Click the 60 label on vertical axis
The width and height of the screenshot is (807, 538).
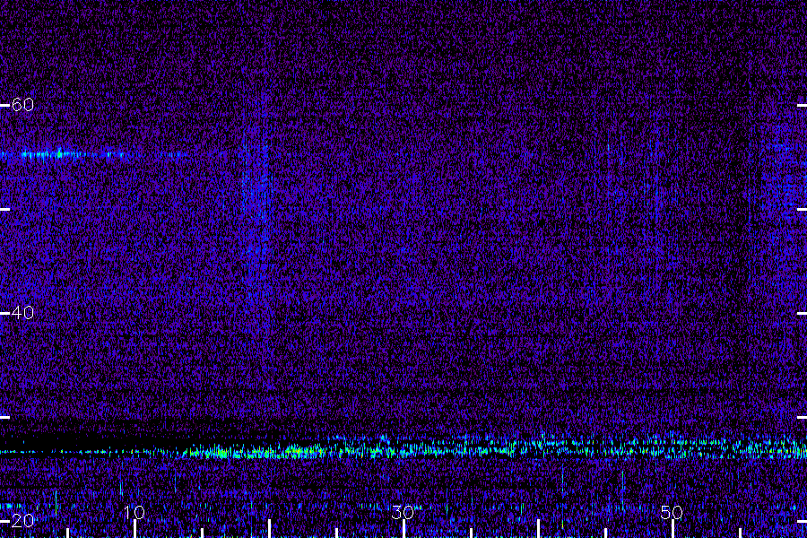pyautogui.click(x=22, y=105)
